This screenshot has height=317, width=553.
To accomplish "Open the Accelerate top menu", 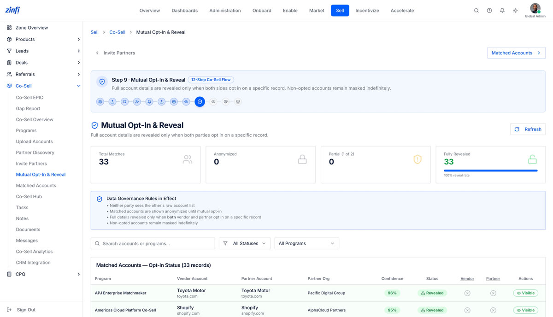I will tap(402, 11).
